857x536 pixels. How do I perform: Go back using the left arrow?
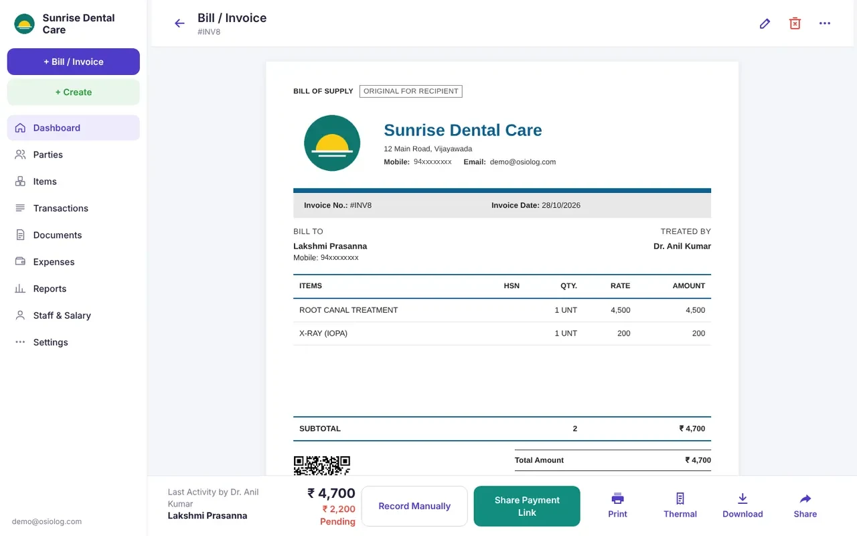pyautogui.click(x=179, y=23)
